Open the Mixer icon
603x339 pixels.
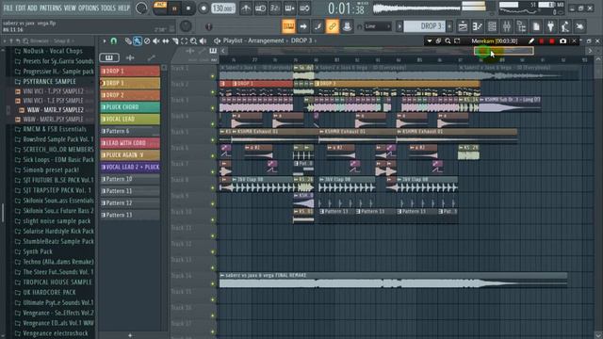point(507,26)
